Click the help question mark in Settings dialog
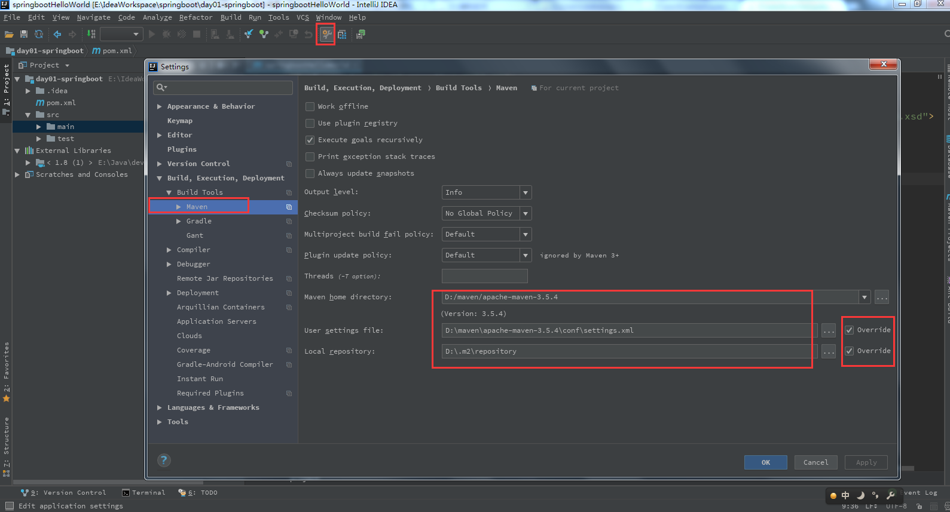This screenshot has height=512, width=950. pos(164,460)
